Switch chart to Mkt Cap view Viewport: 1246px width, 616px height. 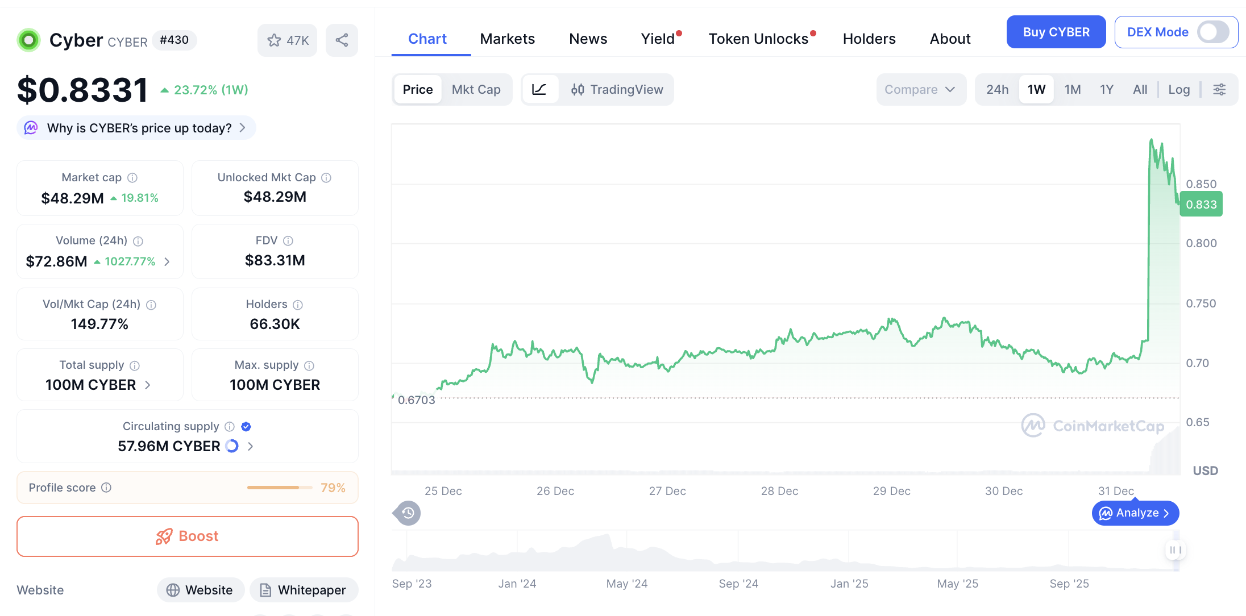(476, 89)
